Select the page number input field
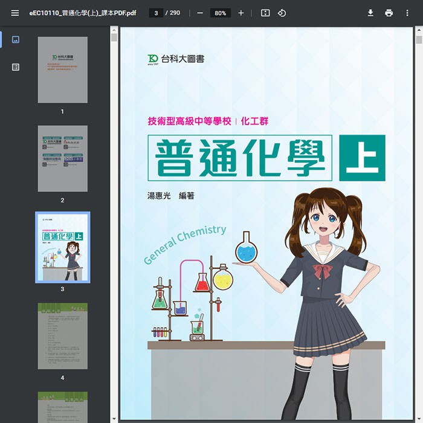 tap(156, 13)
